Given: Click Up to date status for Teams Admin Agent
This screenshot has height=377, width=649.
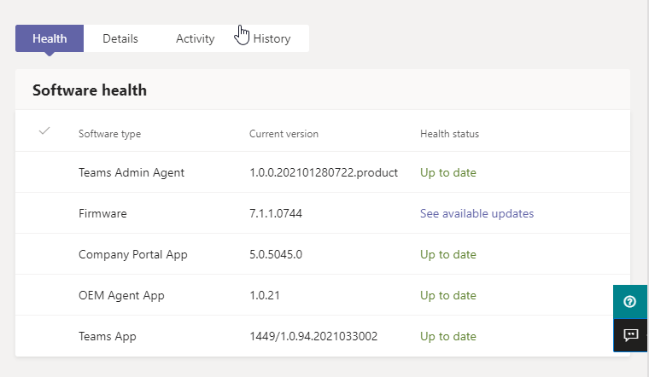Looking at the screenshot, I should tap(447, 172).
